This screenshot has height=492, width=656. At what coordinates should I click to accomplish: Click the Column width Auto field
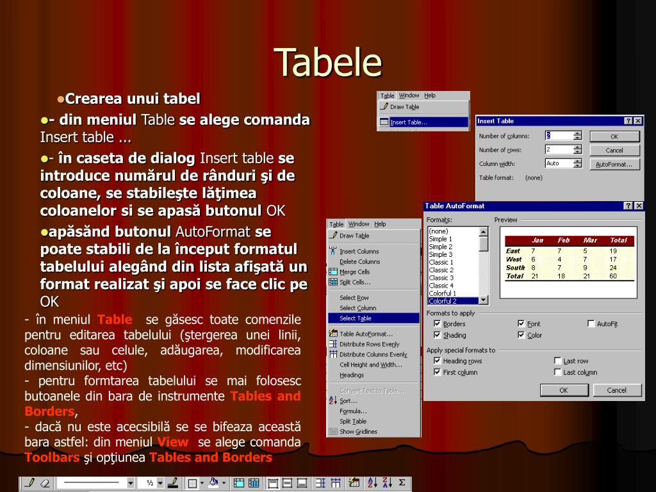(x=559, y=163)
